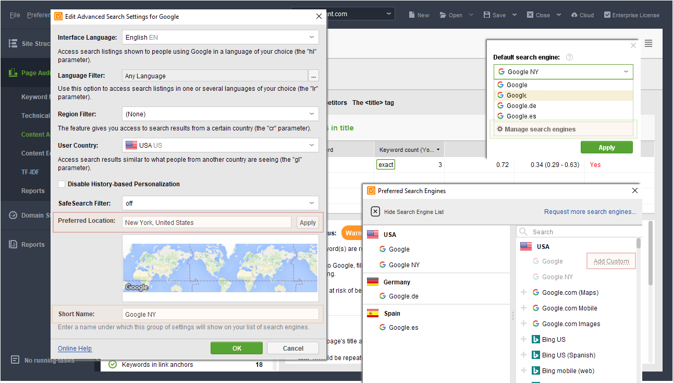Add Google.com Images using its plus icon

(x=524, y=324)
